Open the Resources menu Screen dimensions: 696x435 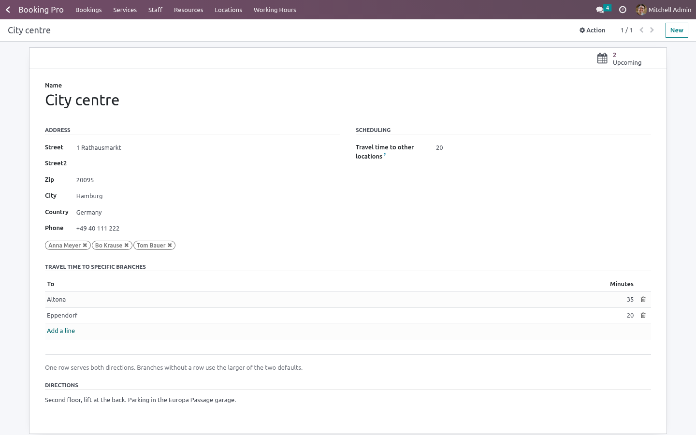coord(188,10)
